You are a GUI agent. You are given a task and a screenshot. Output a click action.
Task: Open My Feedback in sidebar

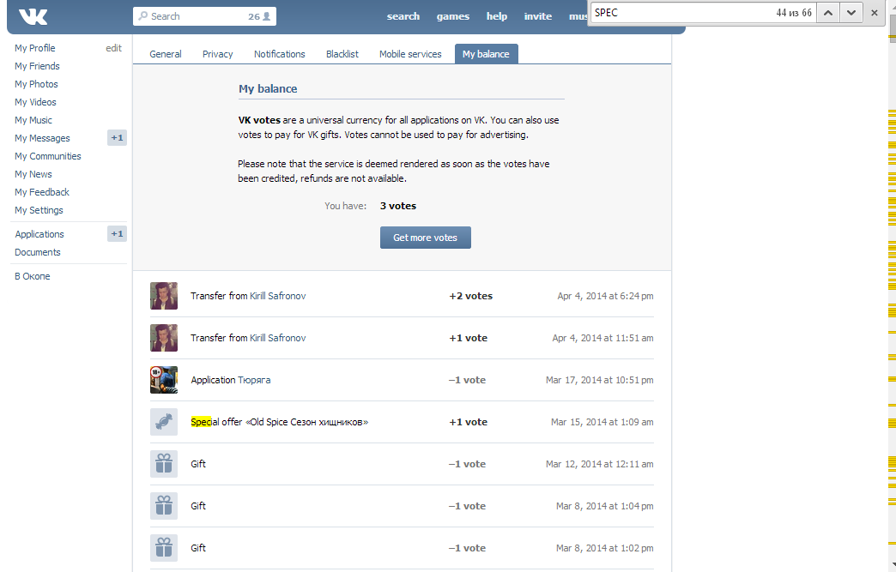(x=42, y=192)
